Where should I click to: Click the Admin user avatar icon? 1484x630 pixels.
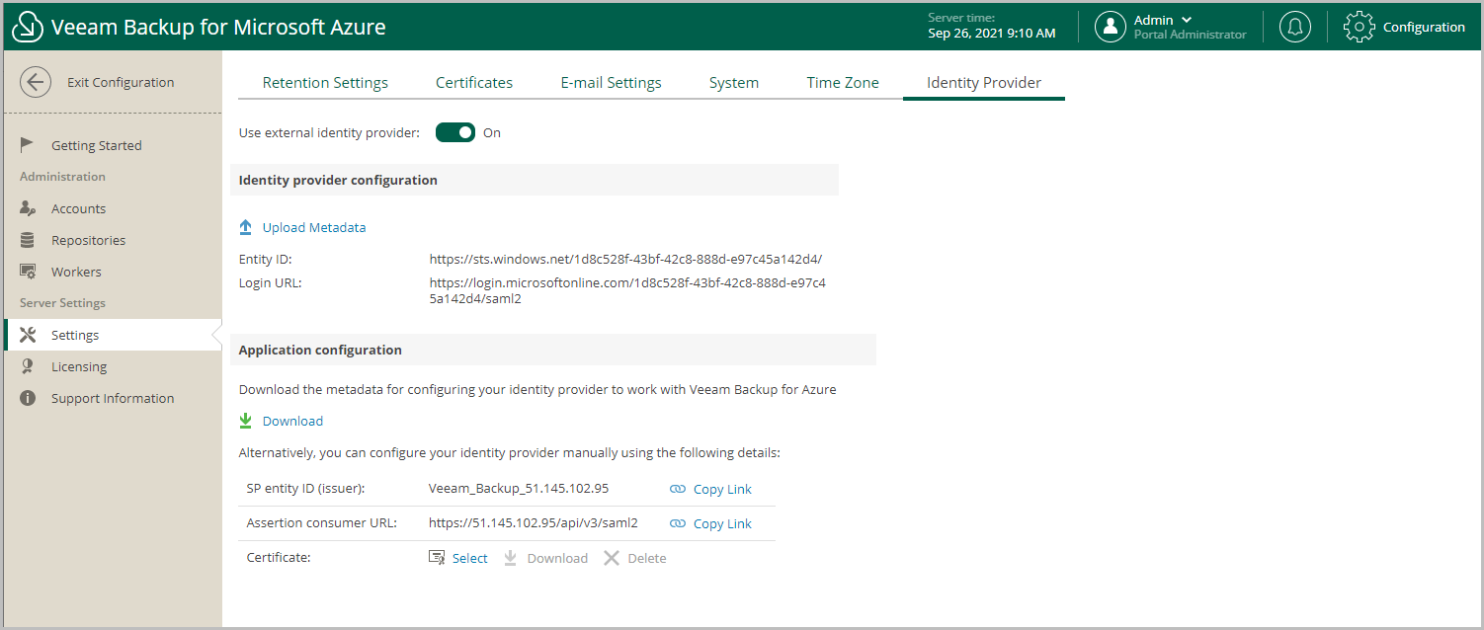pos(1111,27)
